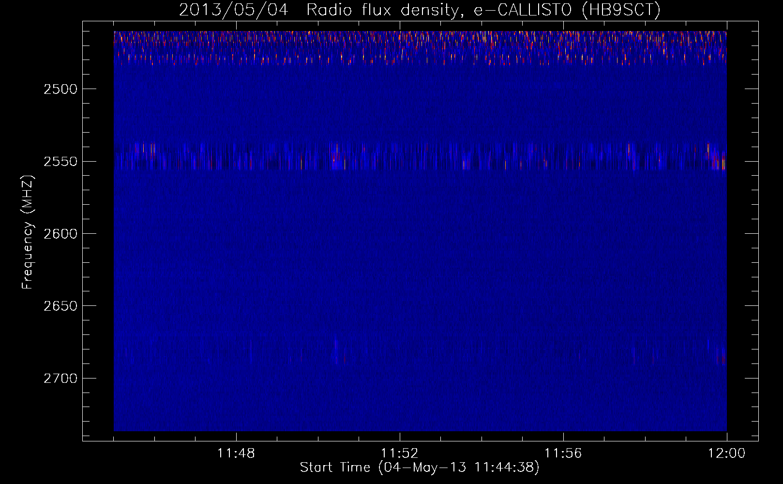
Task: Click the 11:56 time tick label
Action: 563,454
